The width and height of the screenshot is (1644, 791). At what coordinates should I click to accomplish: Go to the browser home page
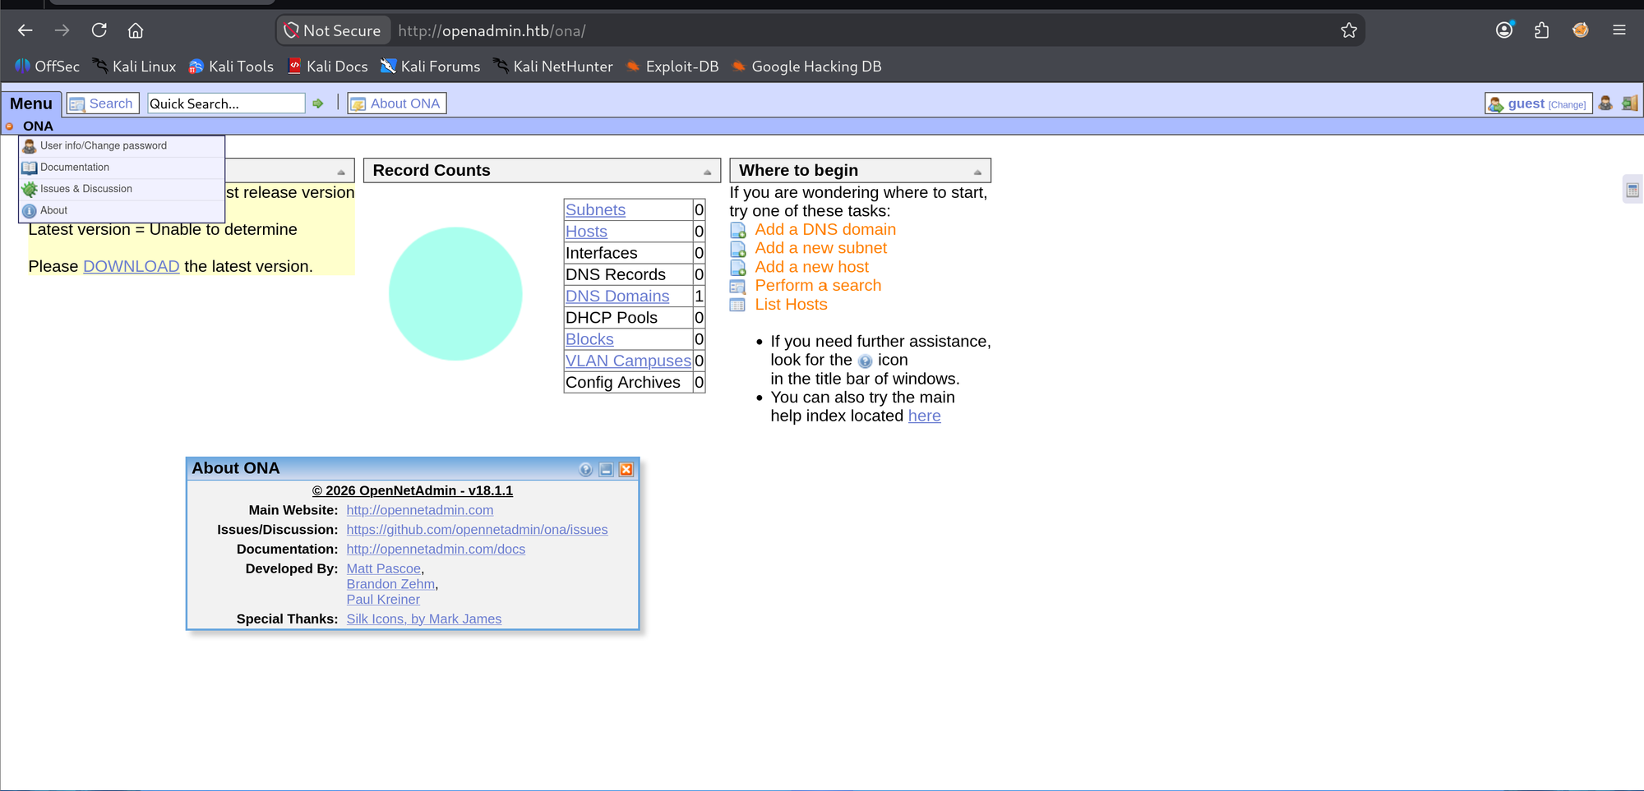(136, 30)
